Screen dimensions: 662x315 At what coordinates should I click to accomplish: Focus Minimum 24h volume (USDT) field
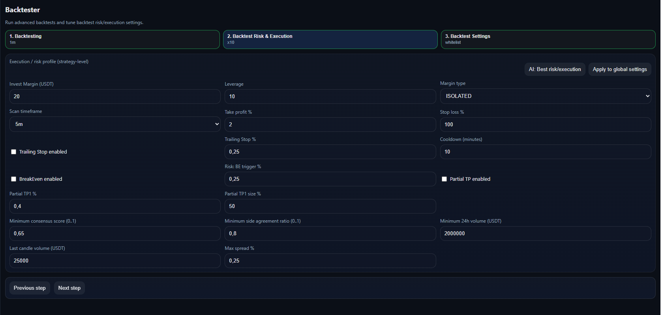click(x=546, y=234)
